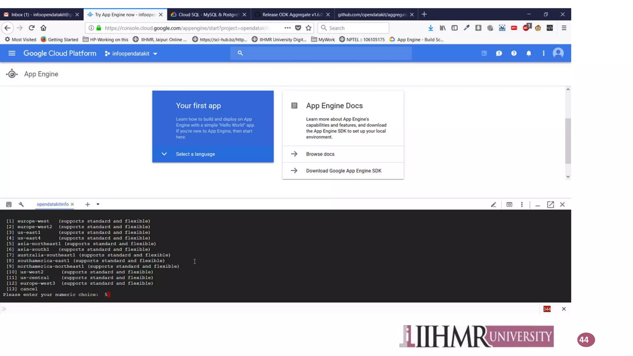Click the Cloud Shell web preview icon

pyautogui.click(x=509, y=205)
